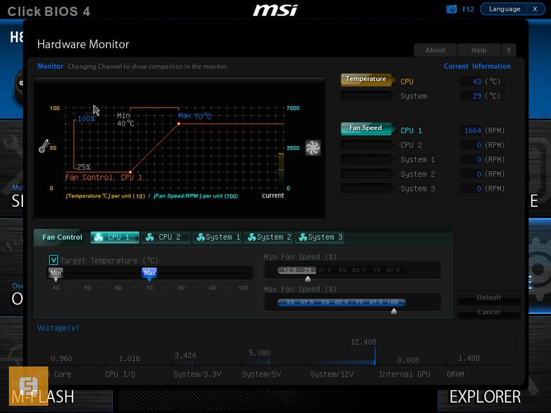Click the Max temperature slider handle

tap(149, 273)
